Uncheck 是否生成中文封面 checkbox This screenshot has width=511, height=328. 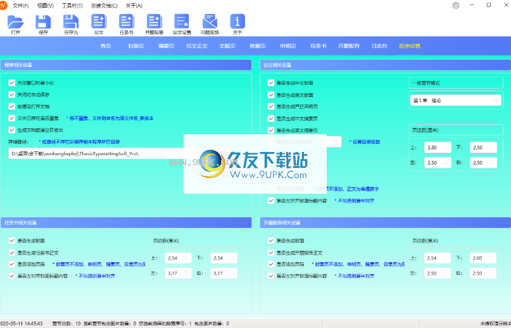(x=271, y=83)
